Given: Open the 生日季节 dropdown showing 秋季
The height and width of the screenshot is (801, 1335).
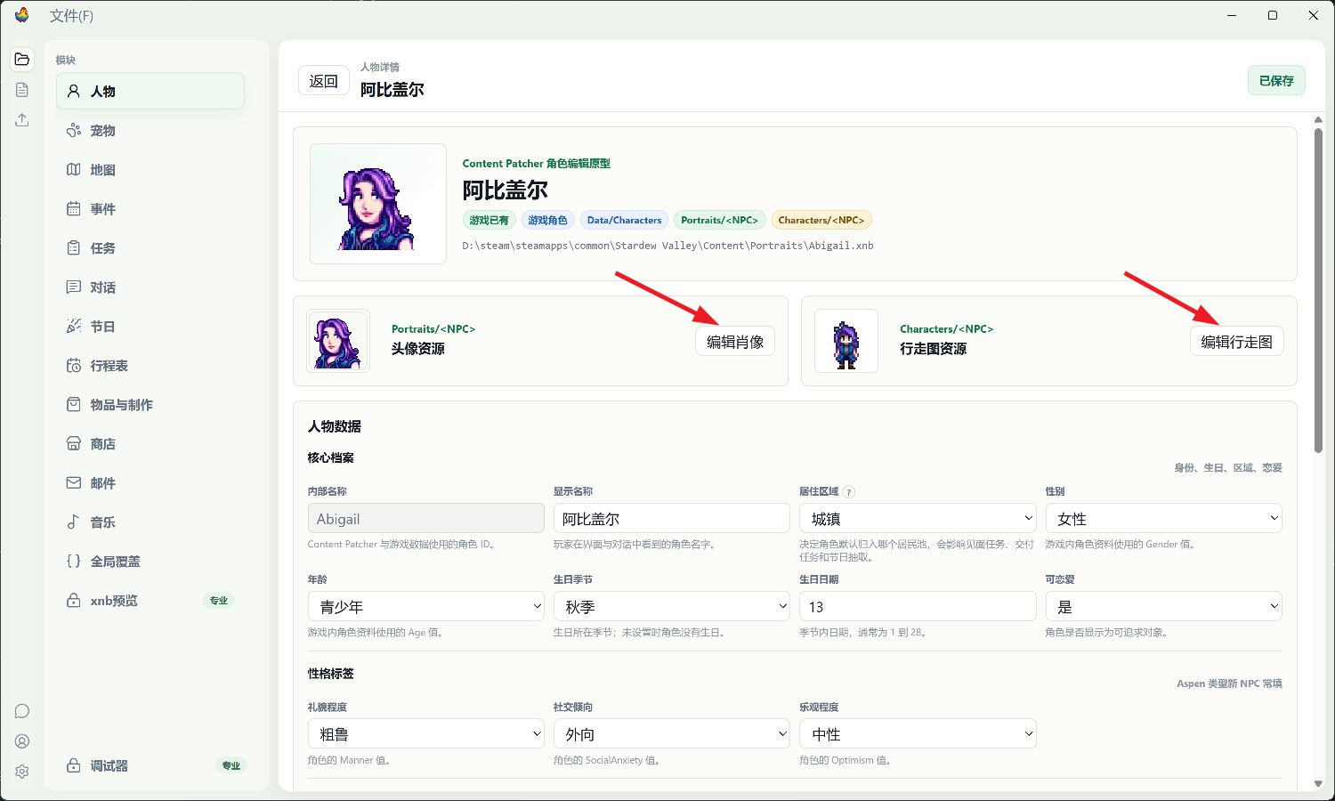Looking at the screenshot, I should [672, 606].
